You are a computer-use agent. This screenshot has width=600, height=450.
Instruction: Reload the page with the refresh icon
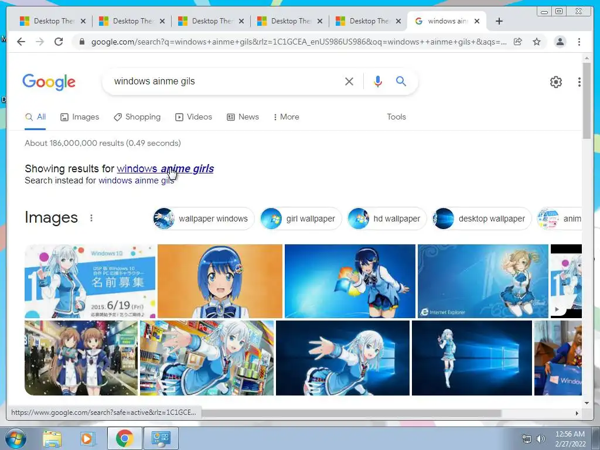[x=59, y=42]
